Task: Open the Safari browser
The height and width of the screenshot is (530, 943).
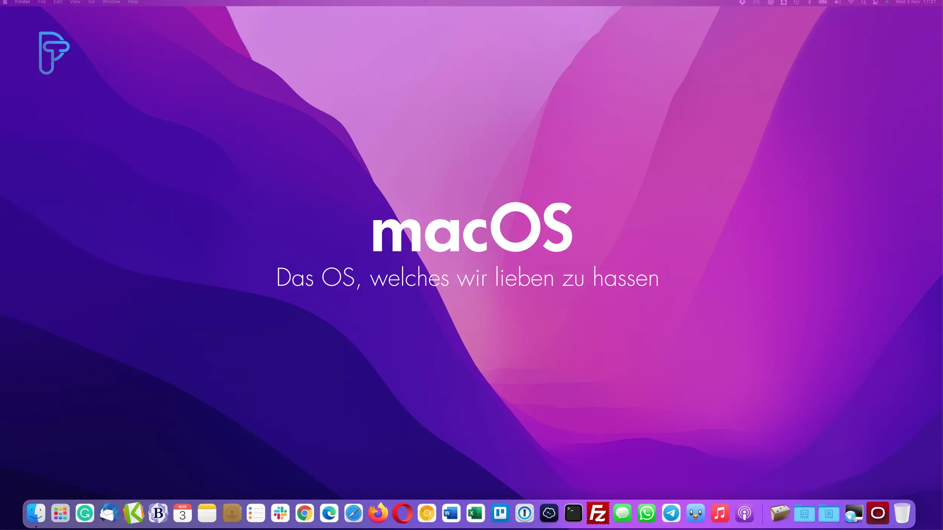Action: tap(353, 513)
